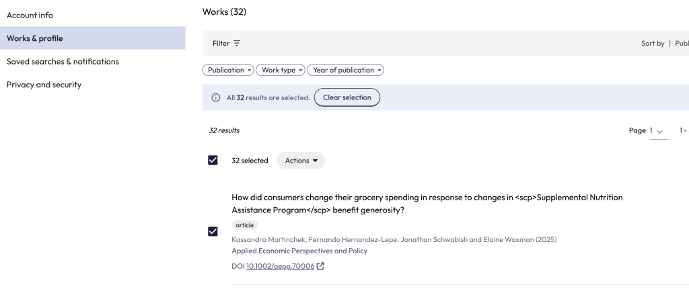Viewport: 689px width, 289px height.
Task: Open Saved searches & notifications
Action: pyautogui.click(x=63, y=61)
